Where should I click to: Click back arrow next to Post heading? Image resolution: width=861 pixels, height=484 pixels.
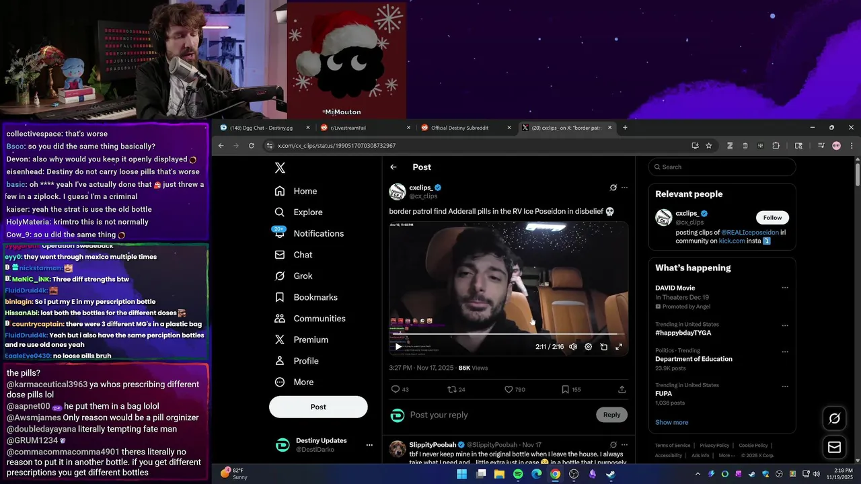pos(394,167)
